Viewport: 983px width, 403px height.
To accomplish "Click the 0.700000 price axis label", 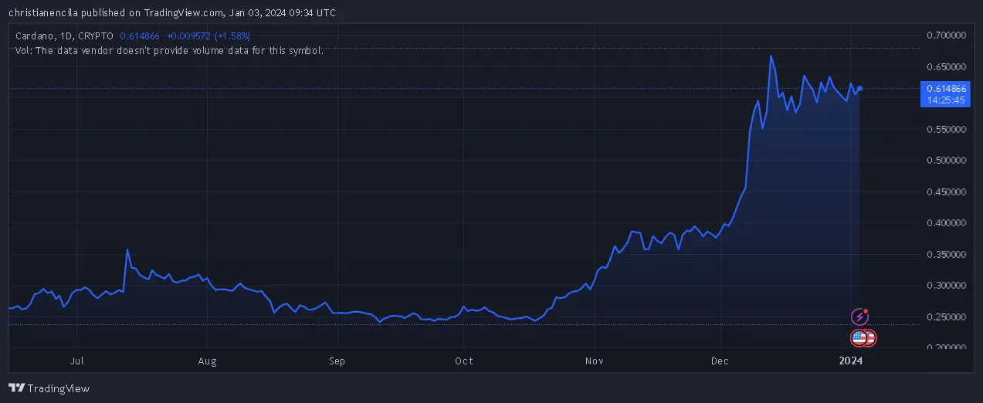I will tap(946, 36).
